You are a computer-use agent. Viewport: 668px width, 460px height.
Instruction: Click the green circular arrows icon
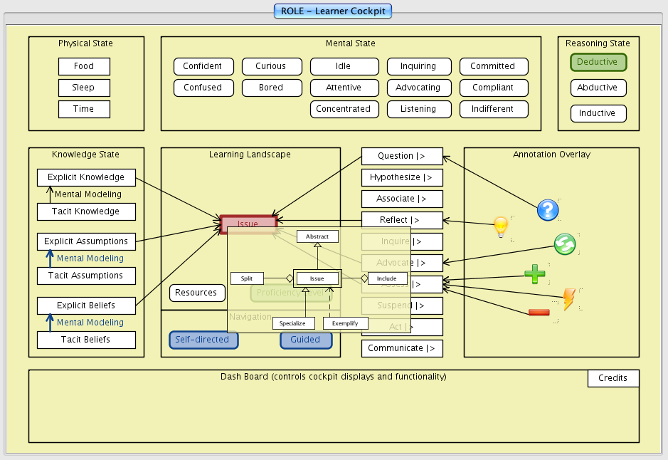(565, 244)
